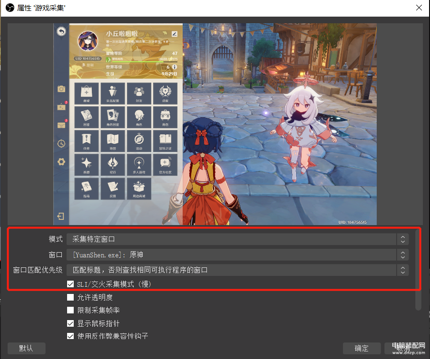Click the 图鉴 archive tile

click(x=87, y=117)
